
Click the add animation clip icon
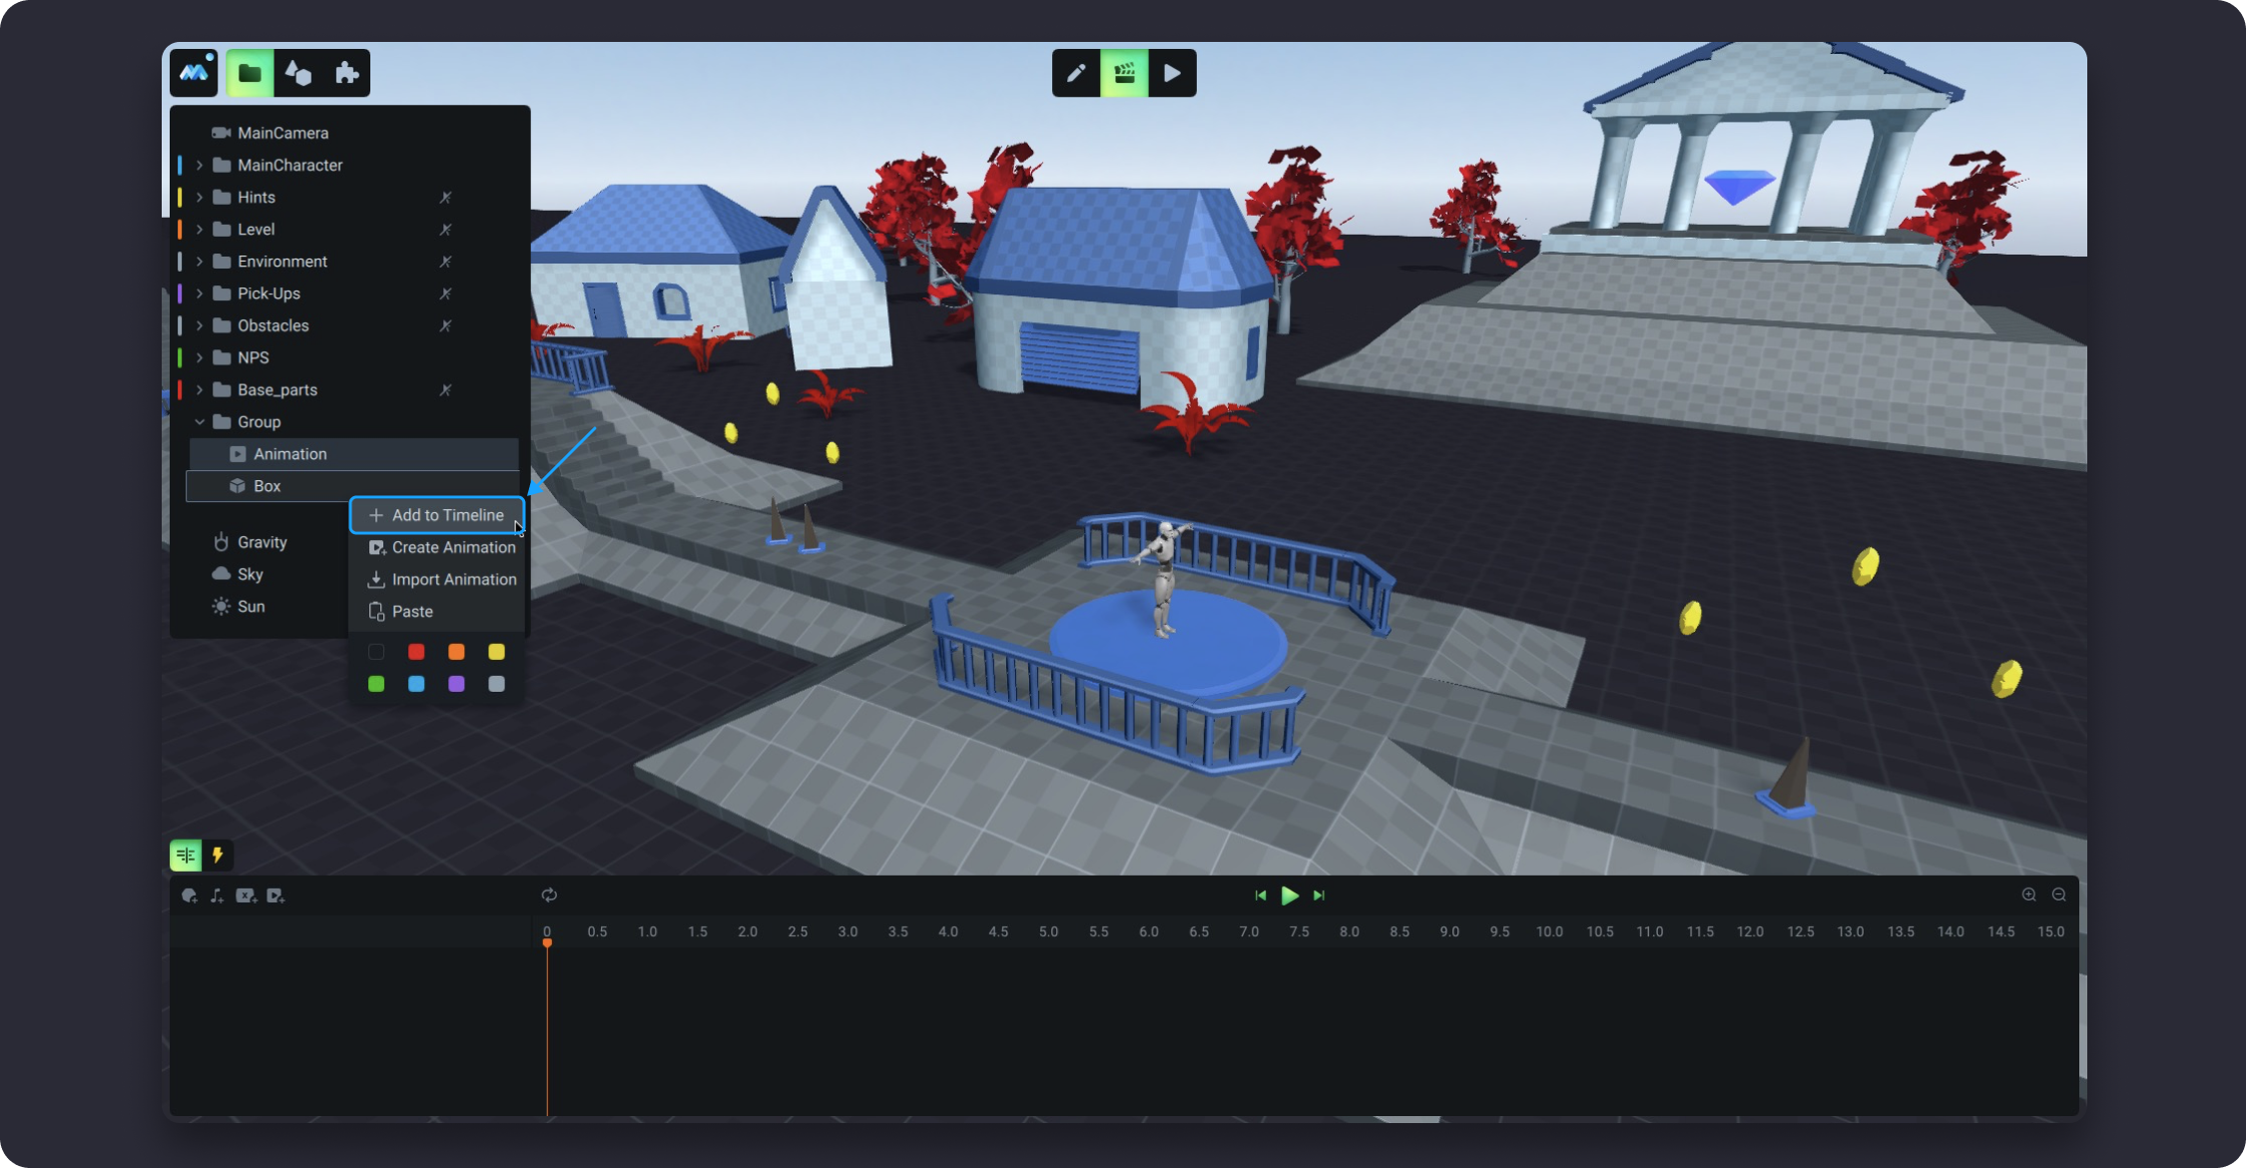click(x=276, y=895)
